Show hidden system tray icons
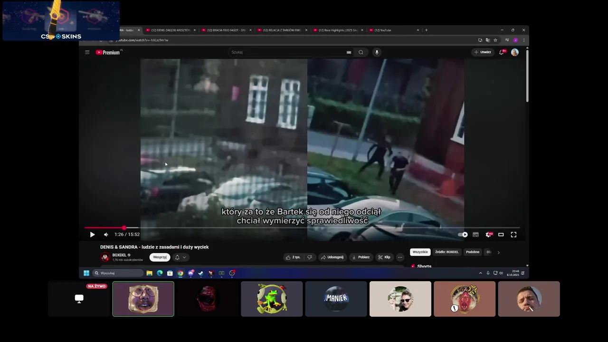Screen dimensions: 608x342 tap(480, 273)
